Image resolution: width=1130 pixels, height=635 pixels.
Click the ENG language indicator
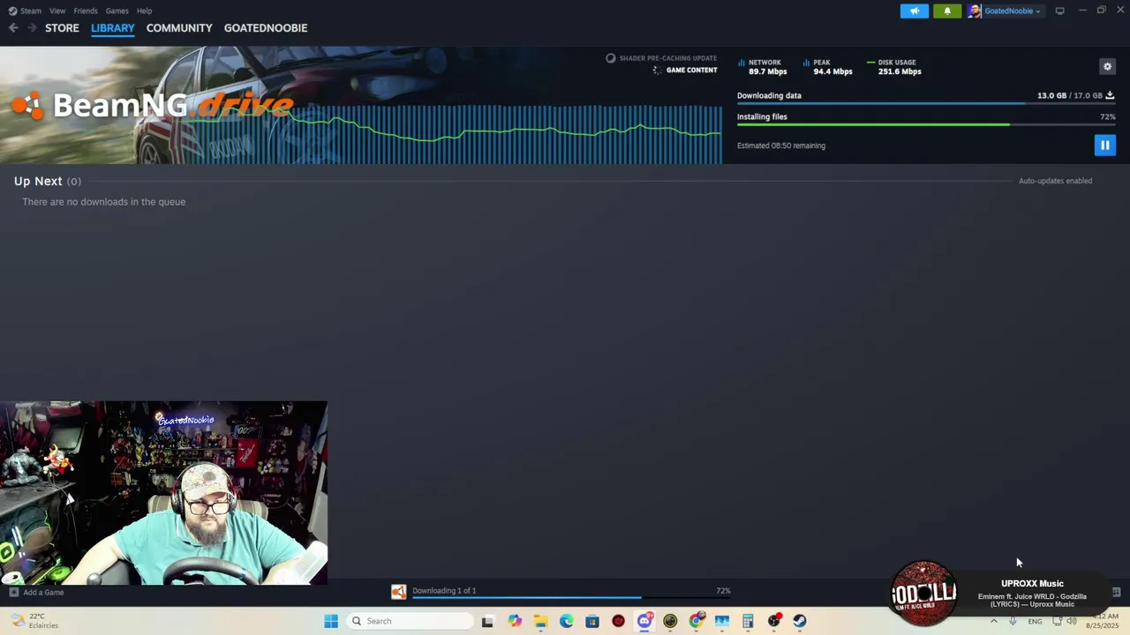coord(1035,621)
